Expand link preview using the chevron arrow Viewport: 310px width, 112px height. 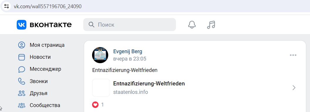point(294,88)
